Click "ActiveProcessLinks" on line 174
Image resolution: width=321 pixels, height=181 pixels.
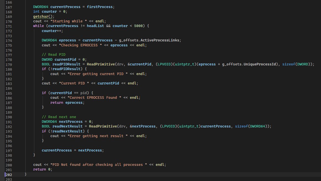click(x=160, y=40)
